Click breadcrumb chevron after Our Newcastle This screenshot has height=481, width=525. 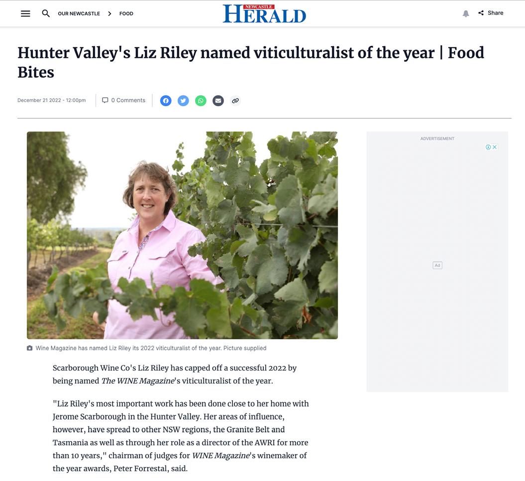tap(109, 13)
